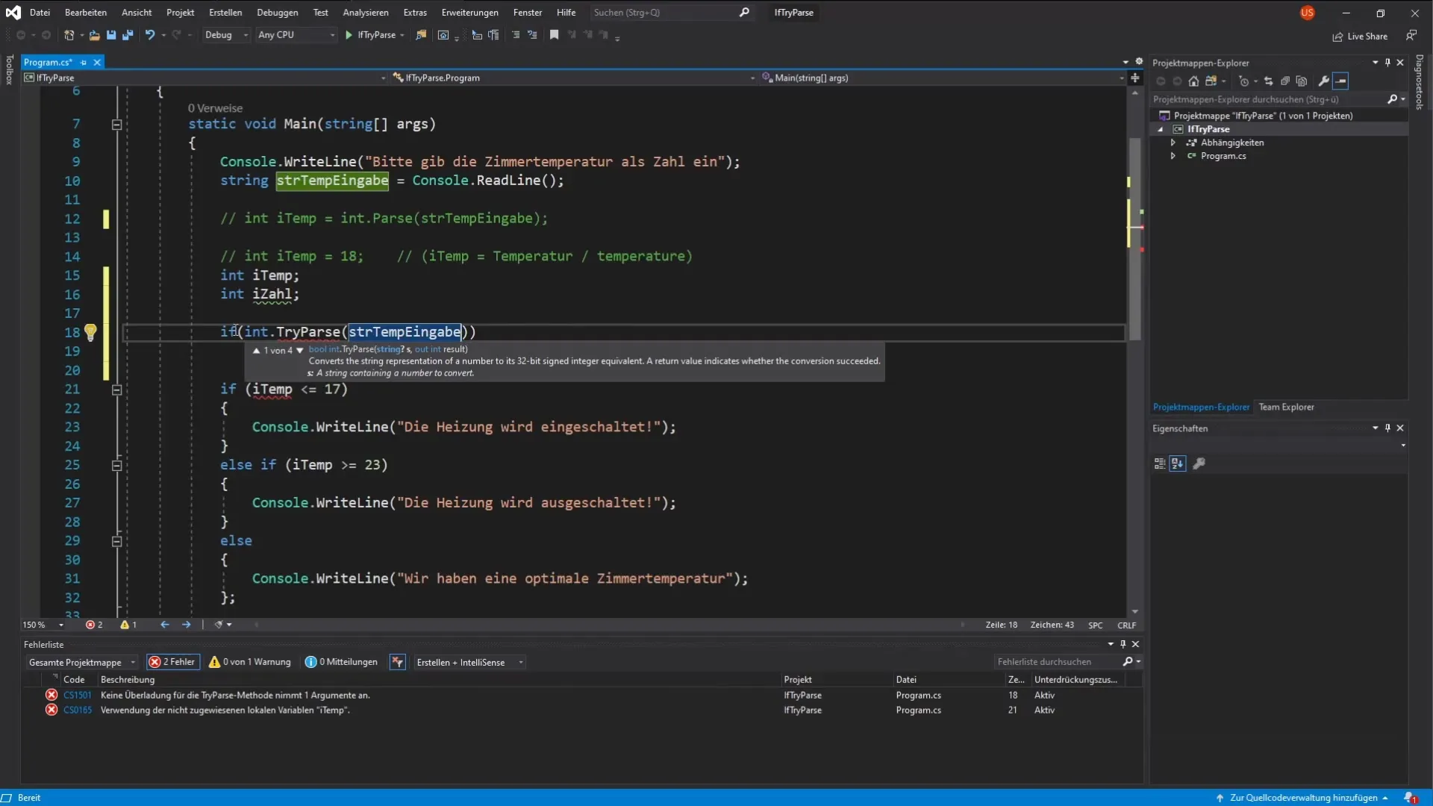Click the Save All disks icon
This screenshot has width=1433, height=806.
point(128,35)
